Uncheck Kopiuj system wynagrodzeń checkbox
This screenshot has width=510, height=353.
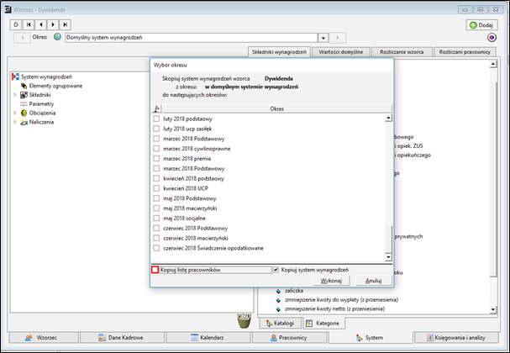(276, 270)
